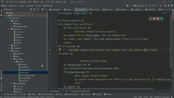Collapse the django root folder
This screenshot has width=174, height=98.
coord(4,13)
